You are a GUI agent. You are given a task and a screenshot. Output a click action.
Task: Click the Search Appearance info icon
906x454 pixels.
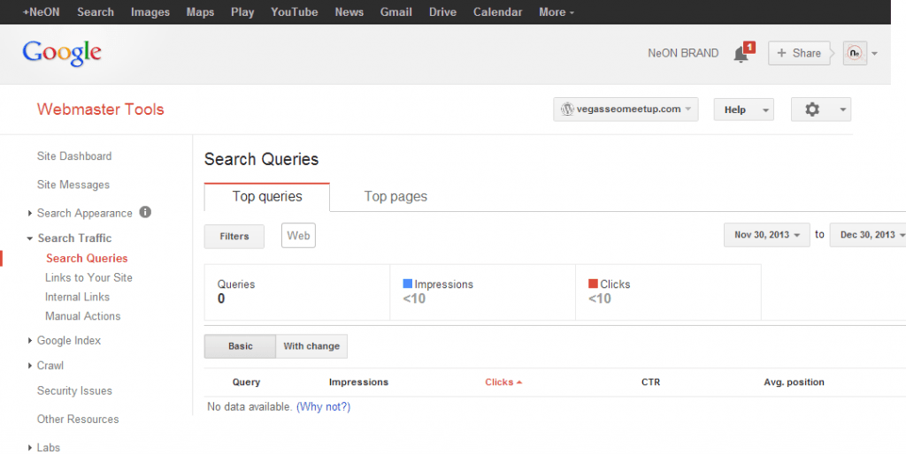tap(145, 212)
